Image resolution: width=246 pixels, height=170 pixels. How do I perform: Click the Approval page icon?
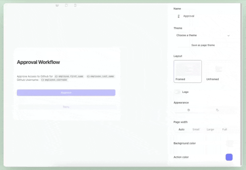coord(178,16)
